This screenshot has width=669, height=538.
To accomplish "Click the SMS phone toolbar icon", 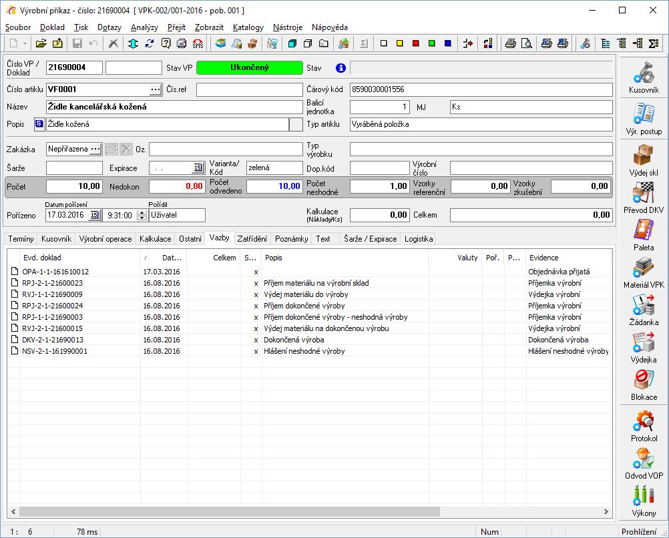I will pos(198,43).
